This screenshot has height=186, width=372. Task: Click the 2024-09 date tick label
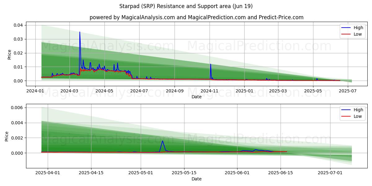pyautogui.click(x=175, y=91)
